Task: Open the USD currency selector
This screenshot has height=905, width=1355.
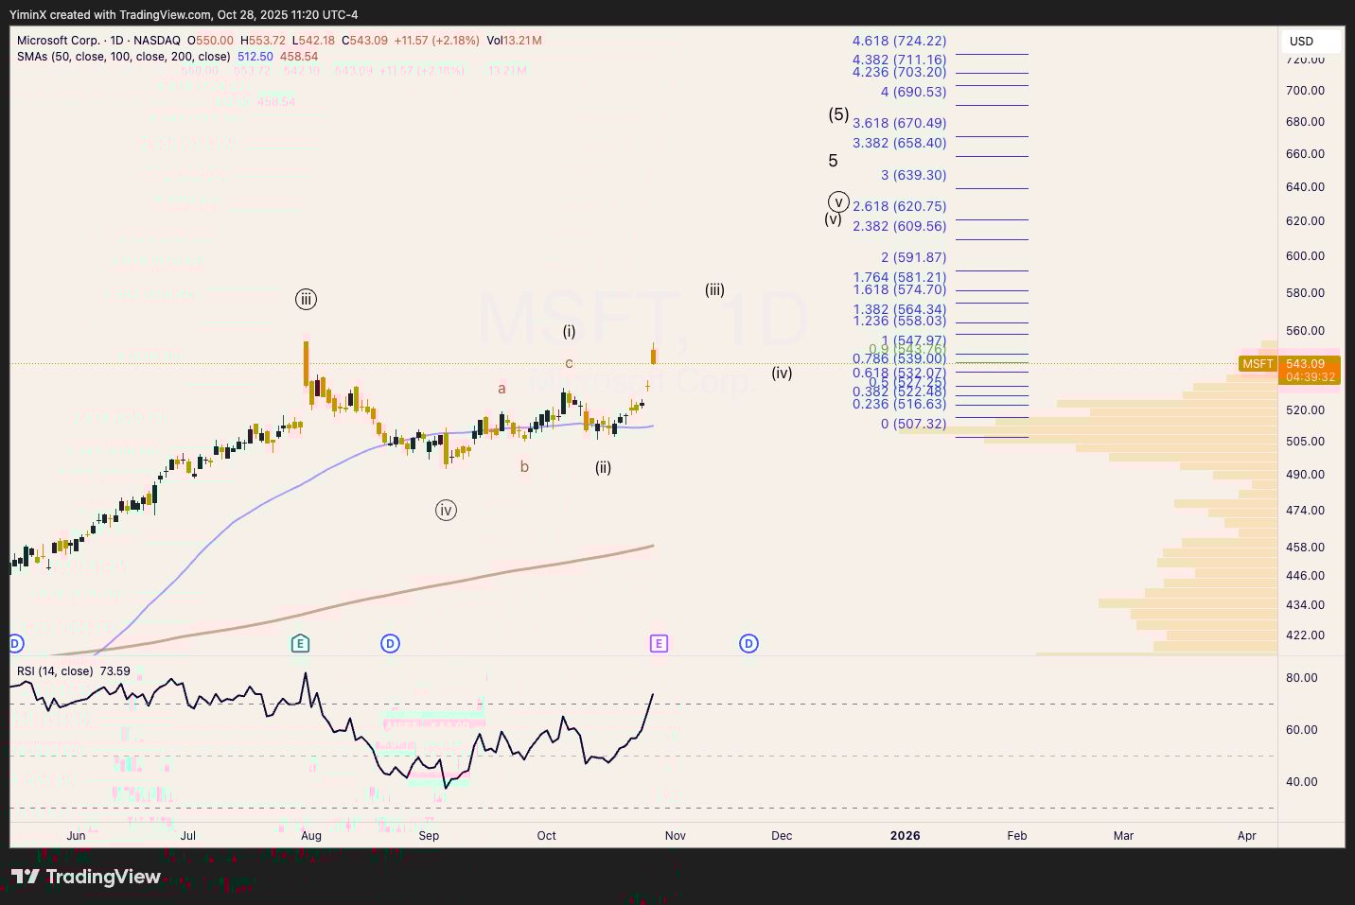Action: (1311, 41)
